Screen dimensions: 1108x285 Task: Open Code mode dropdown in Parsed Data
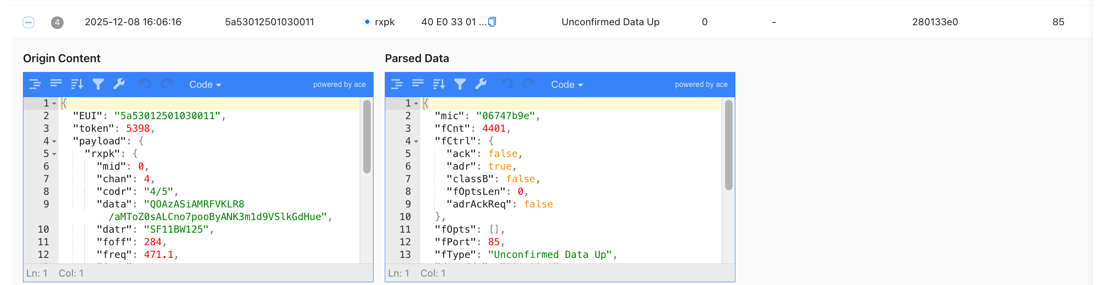567,85
